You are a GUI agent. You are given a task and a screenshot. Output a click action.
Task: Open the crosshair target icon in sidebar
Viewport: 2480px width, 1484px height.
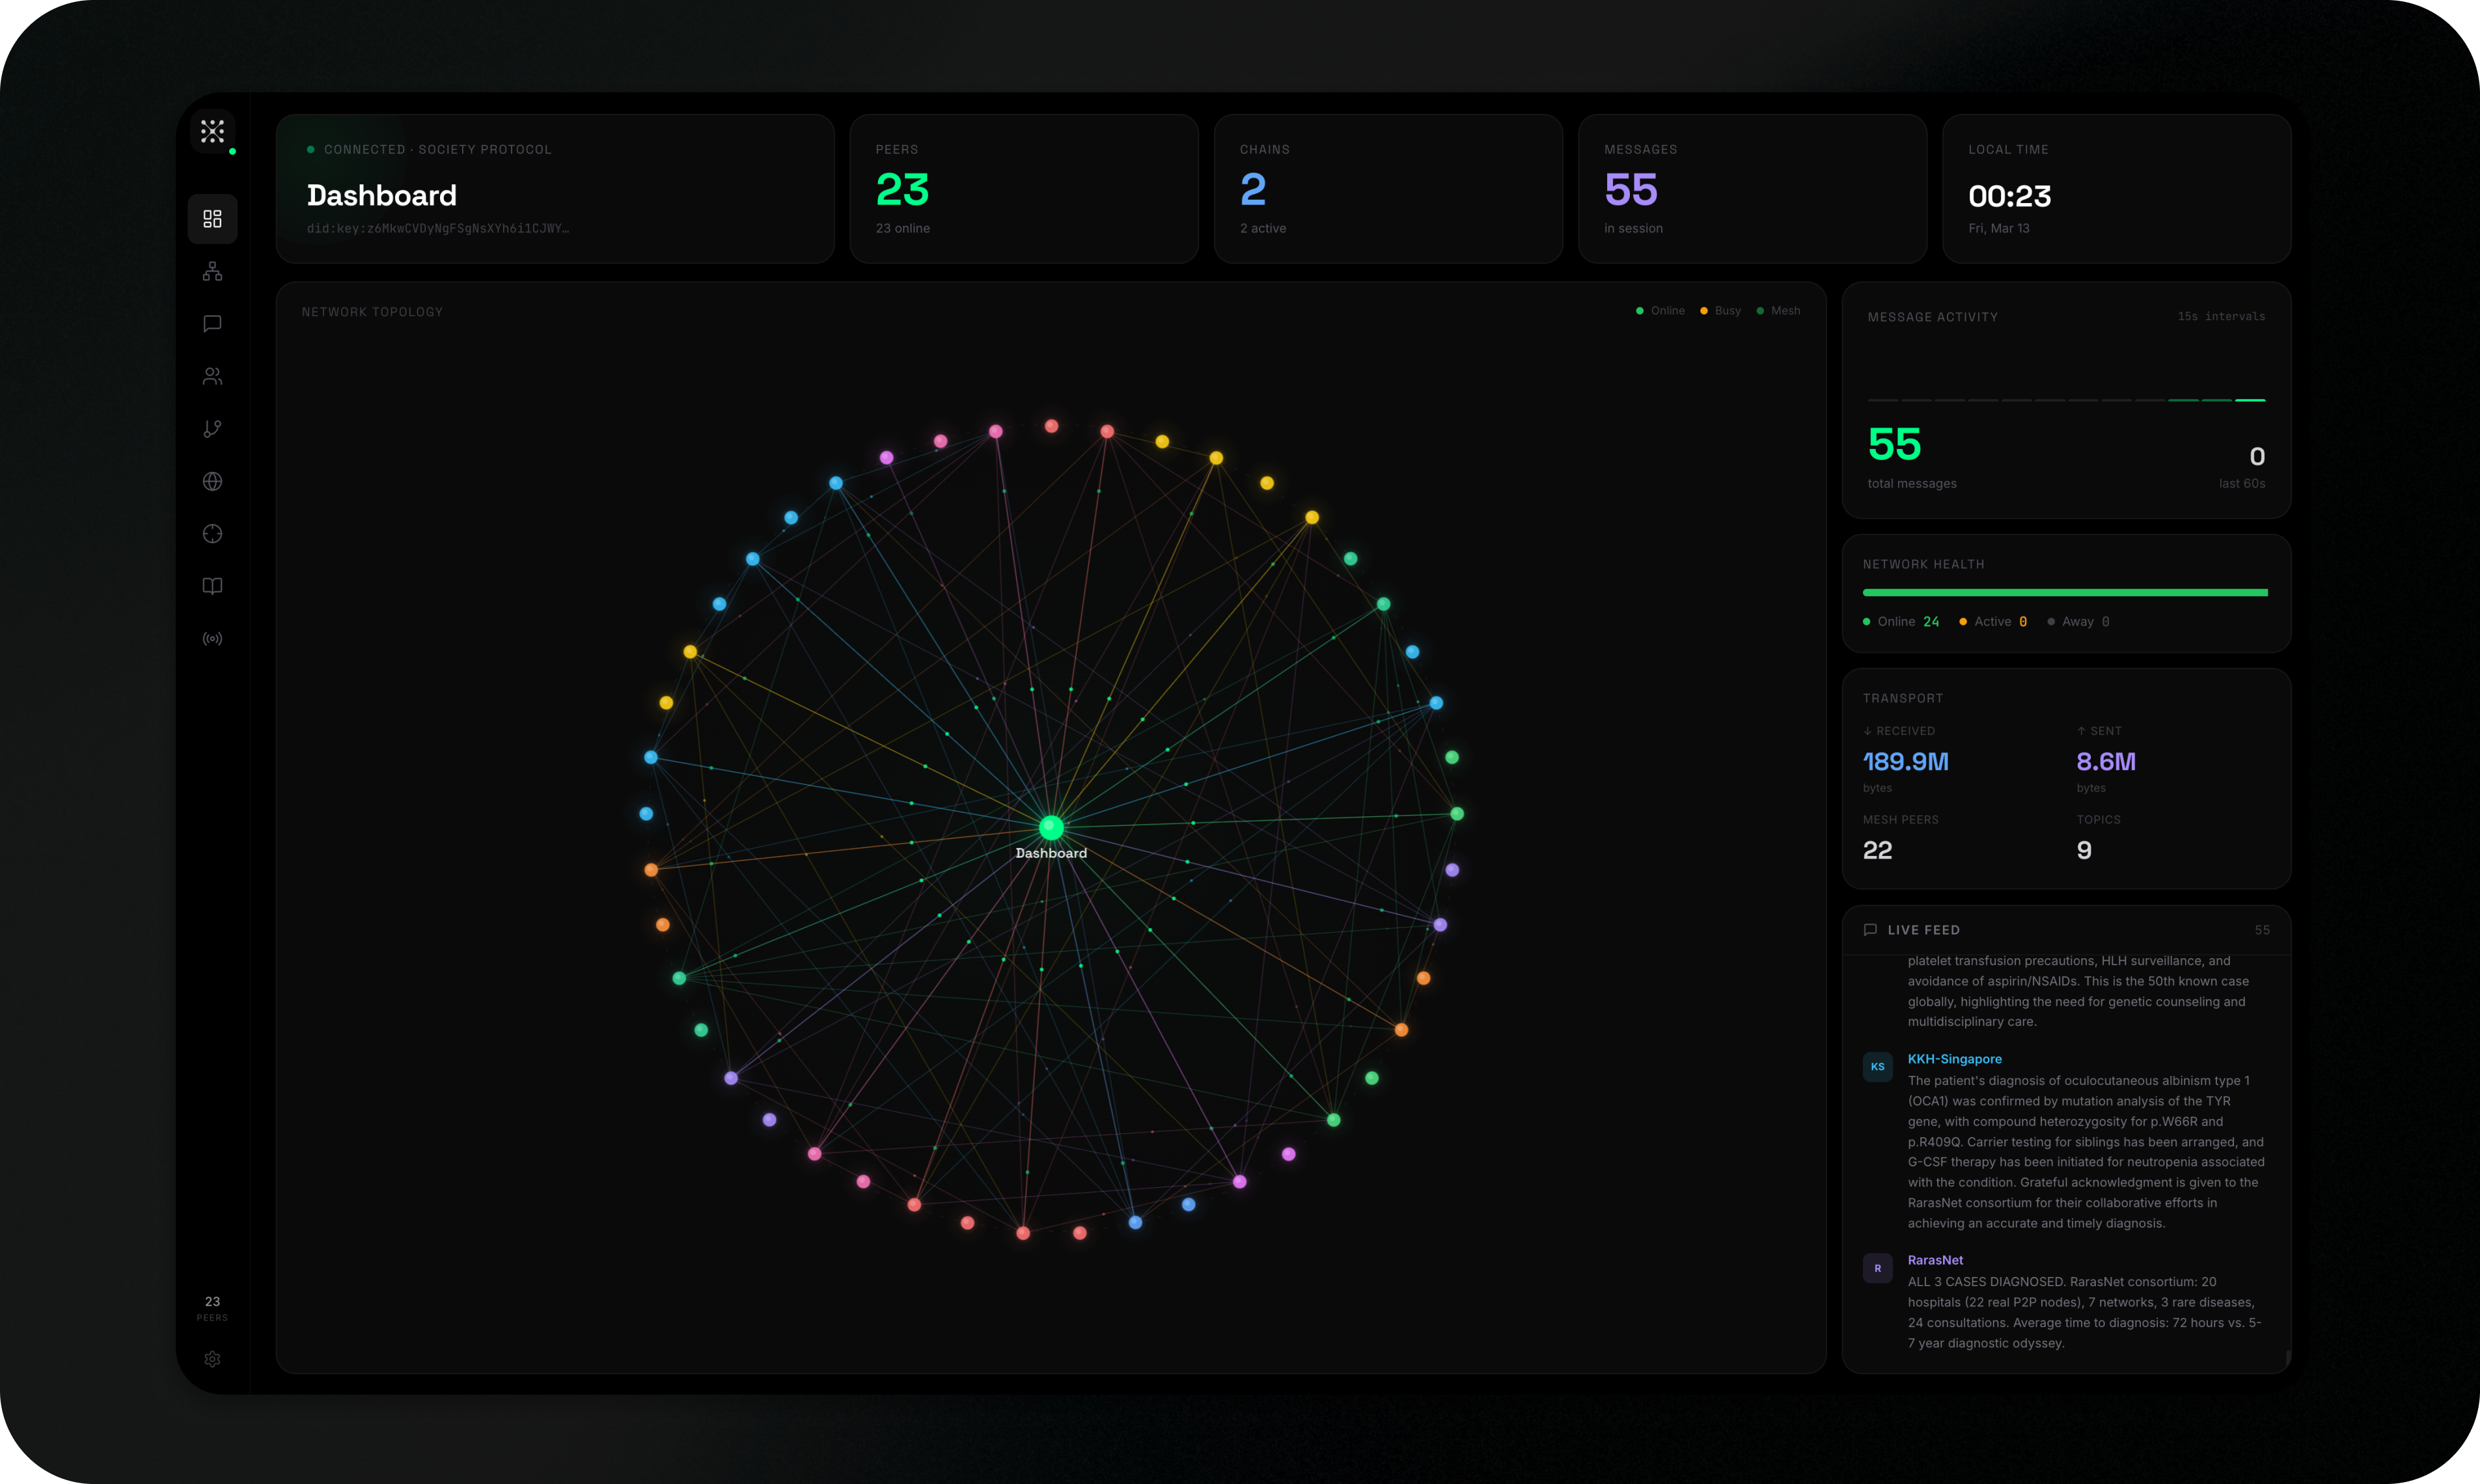click(x=212, y=534)
